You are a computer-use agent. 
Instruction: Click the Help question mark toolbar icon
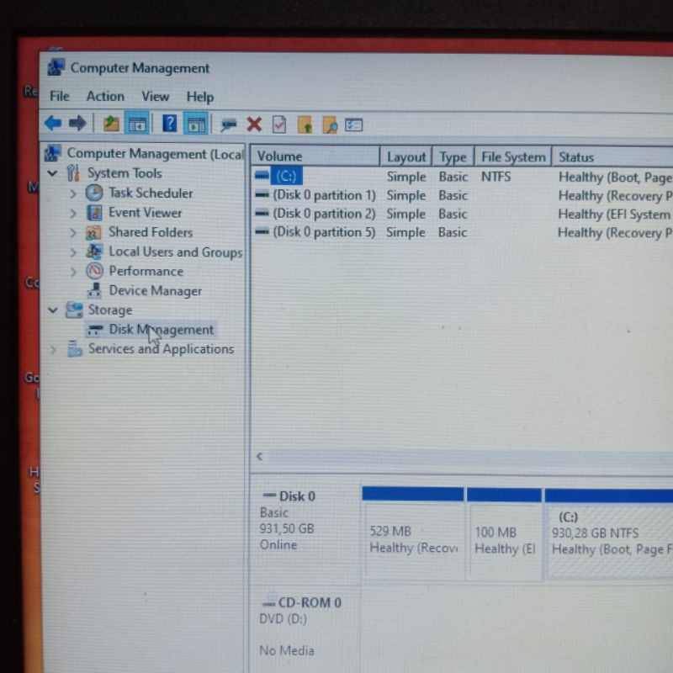(x=169, y=124)
